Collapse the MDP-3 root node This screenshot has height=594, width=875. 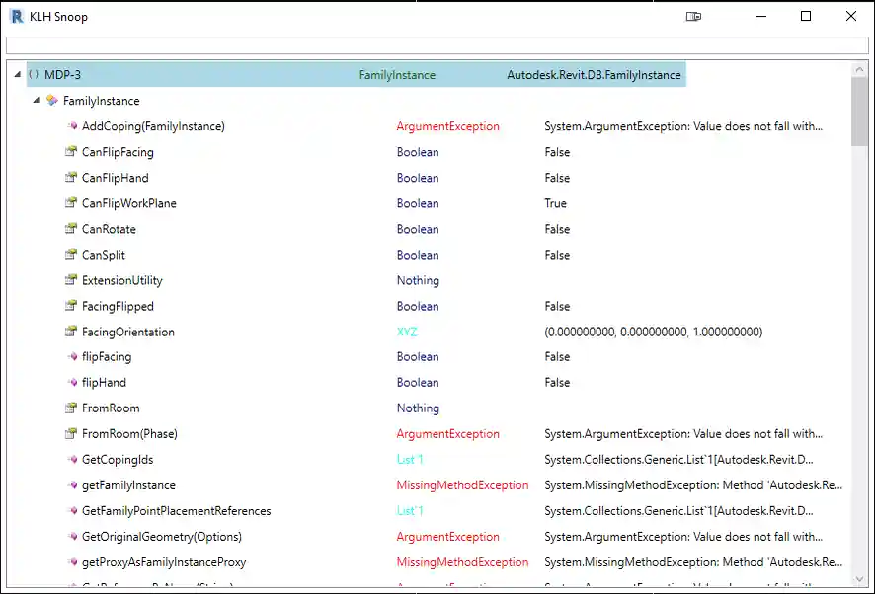(x=18, y=75)
